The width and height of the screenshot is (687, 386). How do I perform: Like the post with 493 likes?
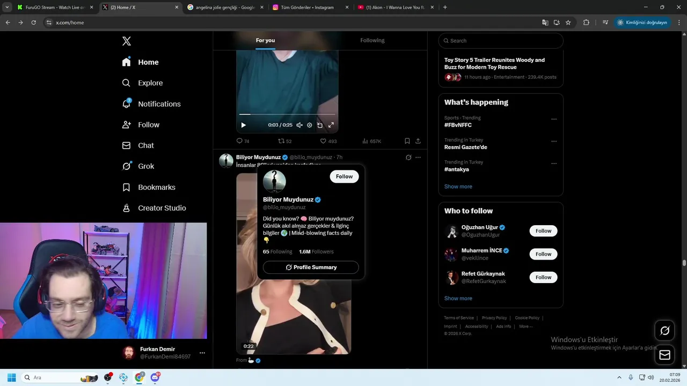coord(328,141)
